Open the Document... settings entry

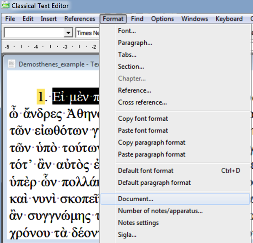pyautogui.click(x=135, y=199)
